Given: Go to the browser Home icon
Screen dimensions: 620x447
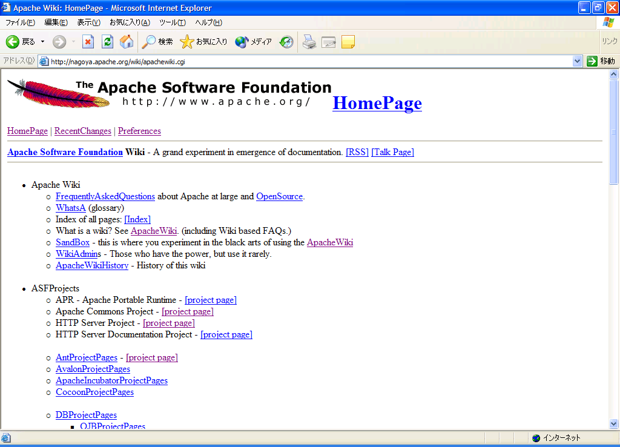Looking at the screenshot, I should point(127,42).
